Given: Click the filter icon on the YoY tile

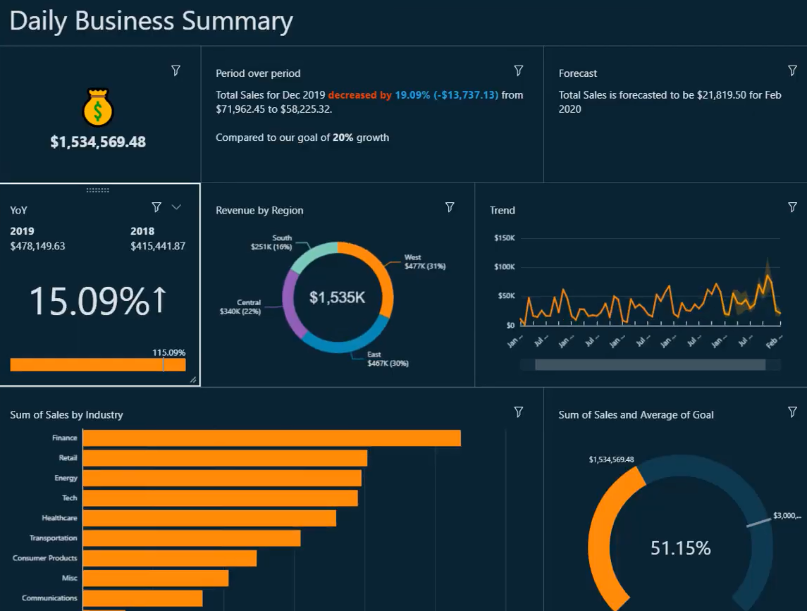Looking at the screenshot, I should click(156, 207).
